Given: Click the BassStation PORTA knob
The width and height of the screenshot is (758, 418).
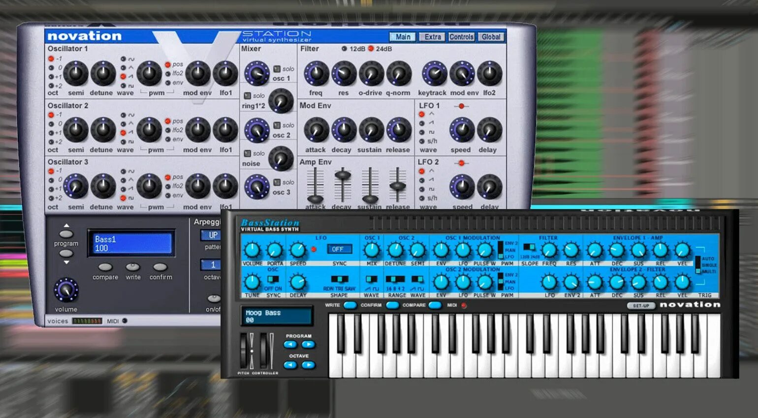Looking at the screenshot, I should pos(274,250).
